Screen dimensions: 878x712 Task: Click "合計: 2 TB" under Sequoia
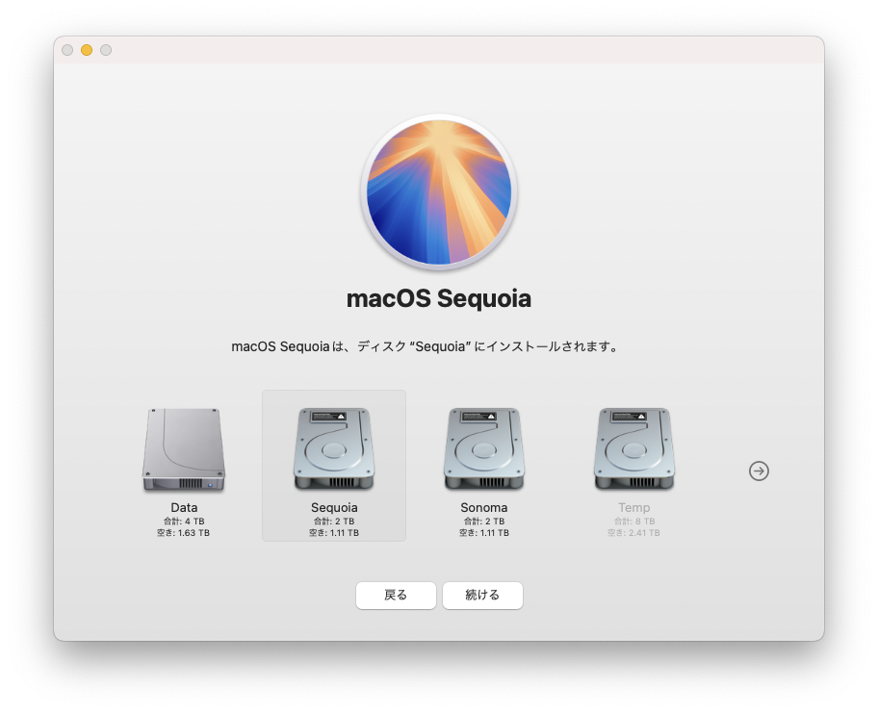point(334,521)
